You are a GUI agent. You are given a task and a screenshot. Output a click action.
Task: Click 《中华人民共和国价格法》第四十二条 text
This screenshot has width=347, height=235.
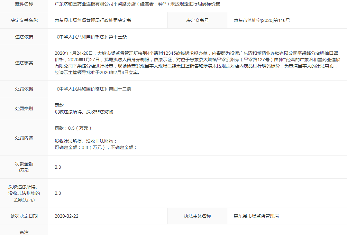click(93, 89)
